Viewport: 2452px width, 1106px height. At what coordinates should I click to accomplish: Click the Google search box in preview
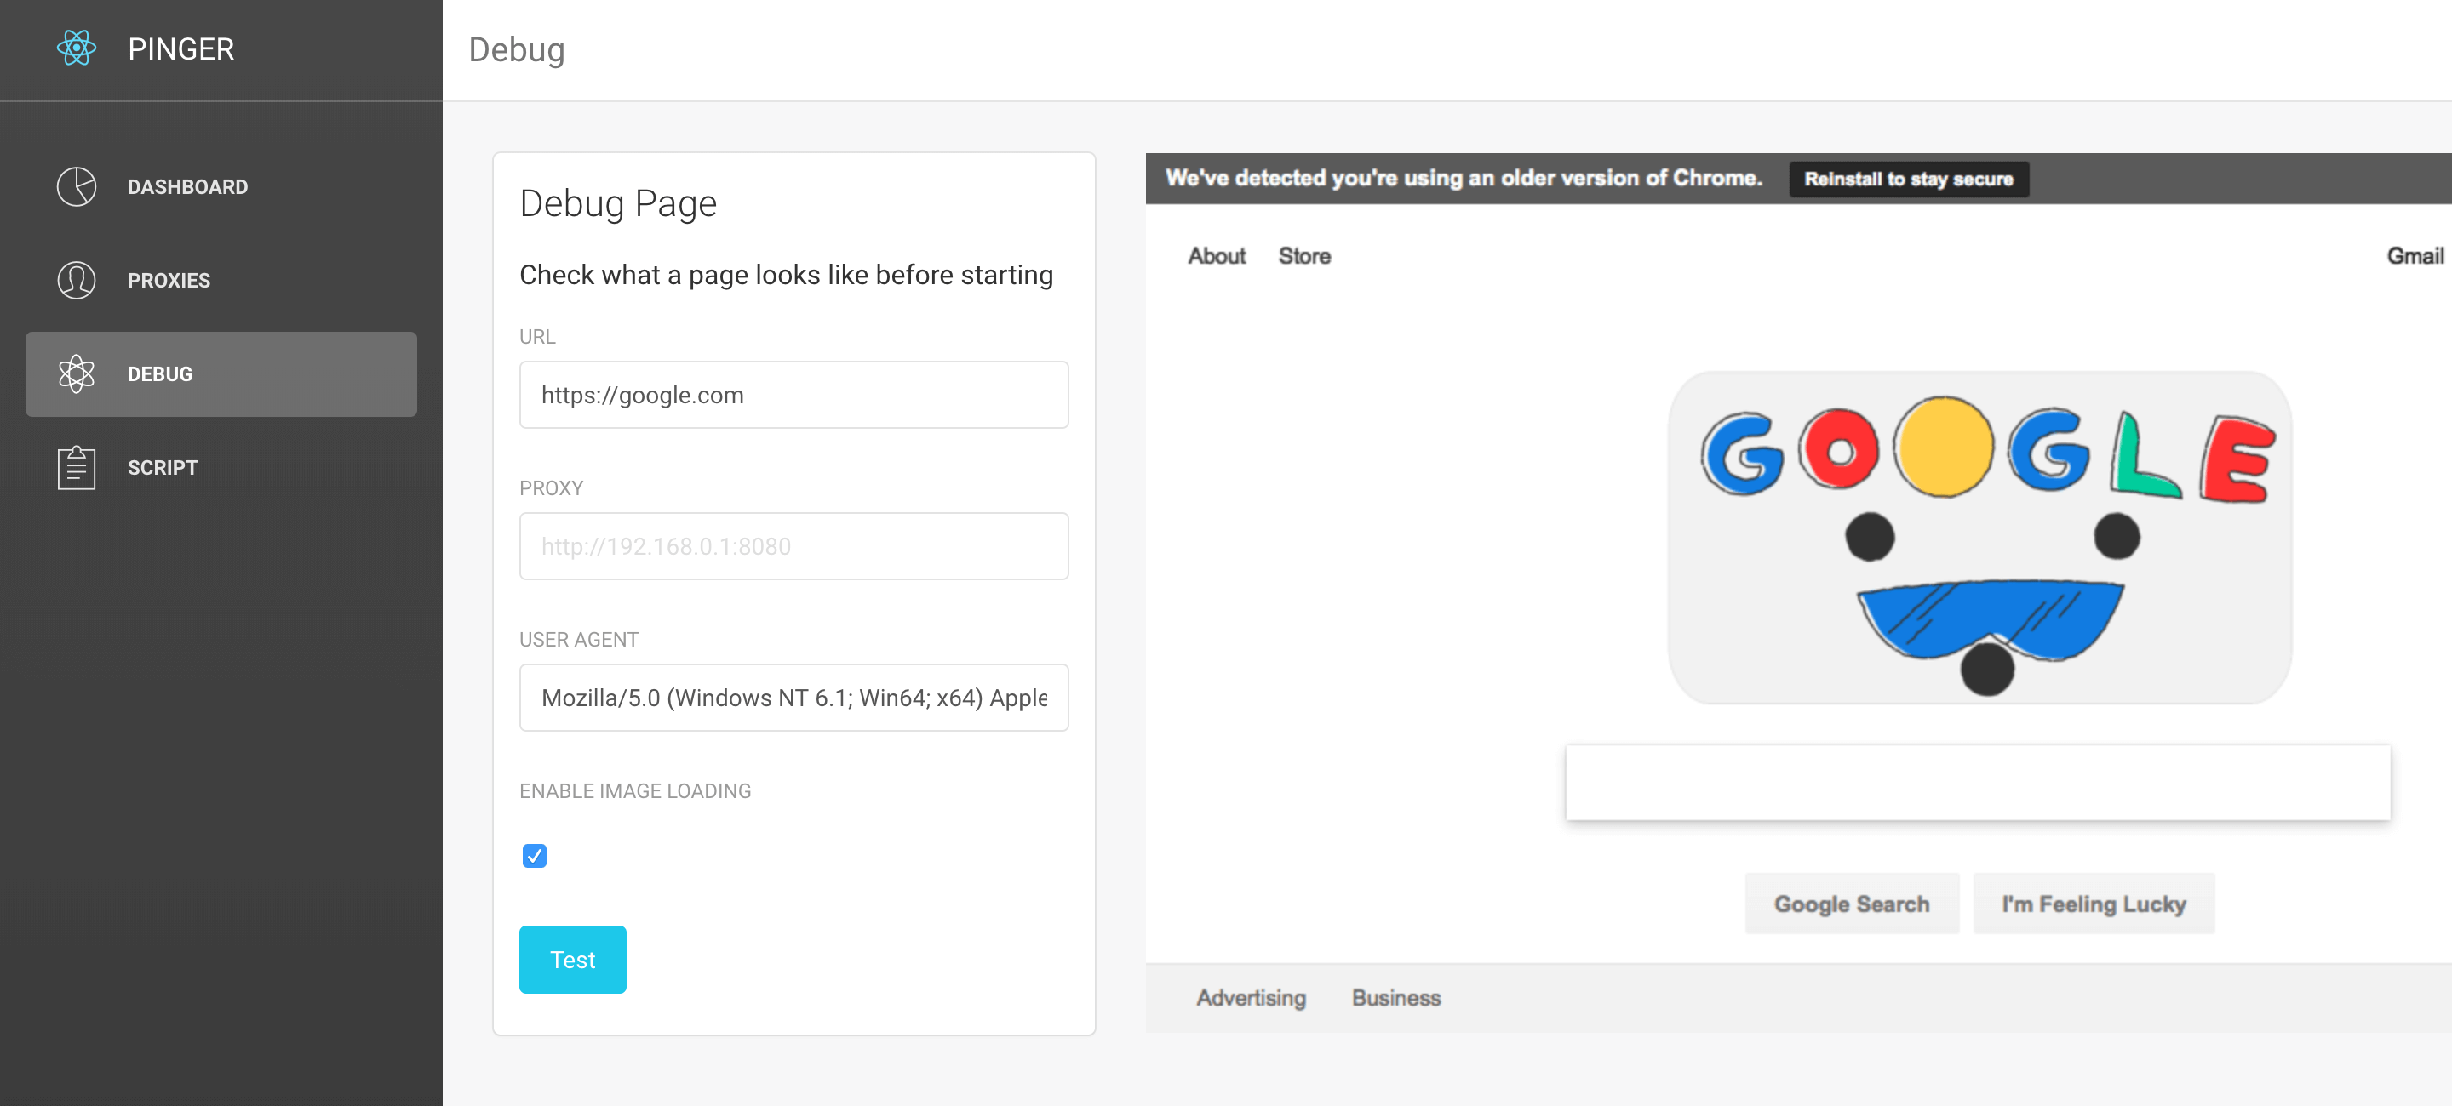[1978, 783]
